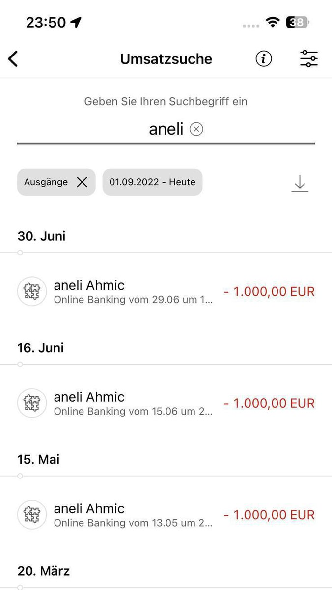The width and height of the screenshot is (332, 590).
Task: Open the date range 01.09.2022 - Heute chip
Action: tap(152, 182)
